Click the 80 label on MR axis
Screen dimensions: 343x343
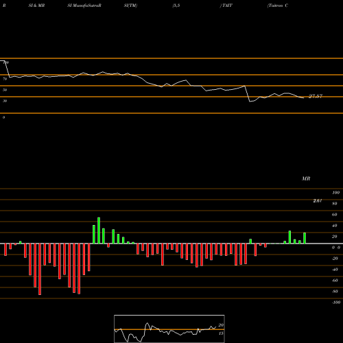[x=335, y=204]
